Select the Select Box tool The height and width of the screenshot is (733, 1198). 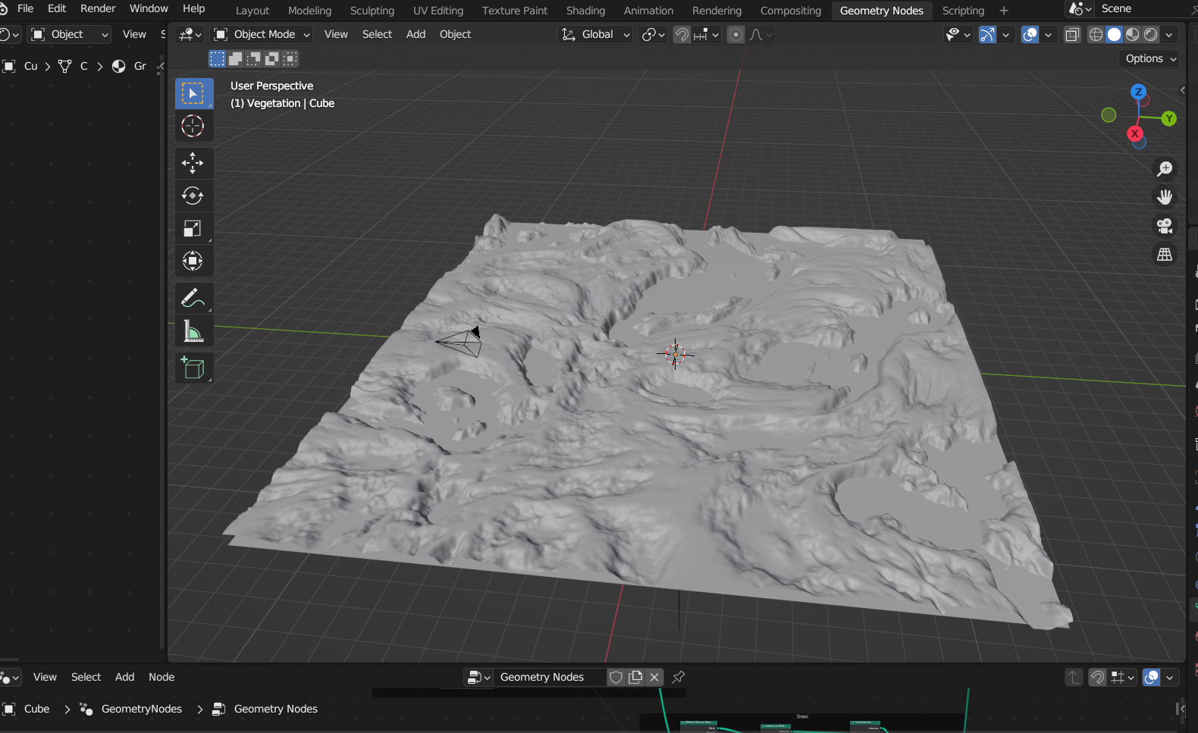pyautogui.click(x=194, y=94)
